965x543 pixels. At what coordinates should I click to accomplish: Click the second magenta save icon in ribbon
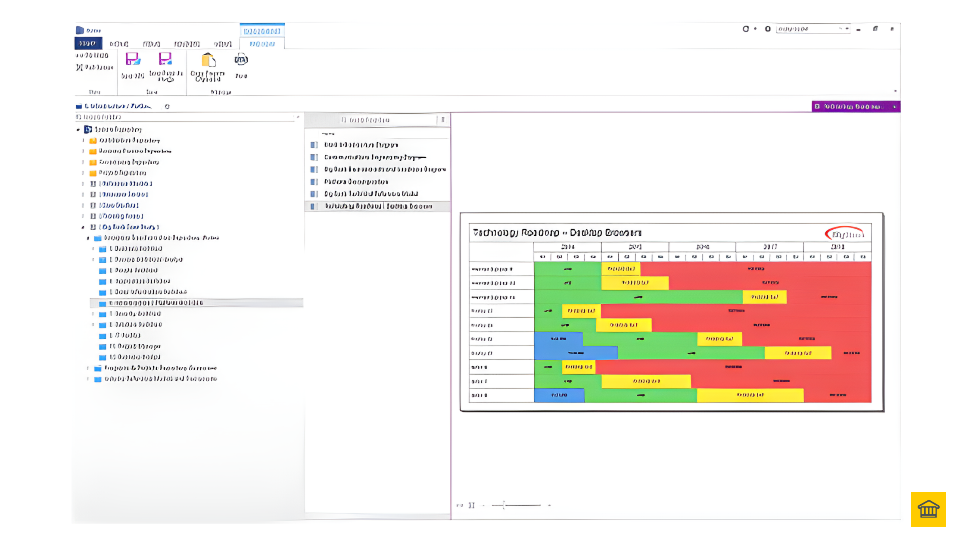tap(165, 59)
